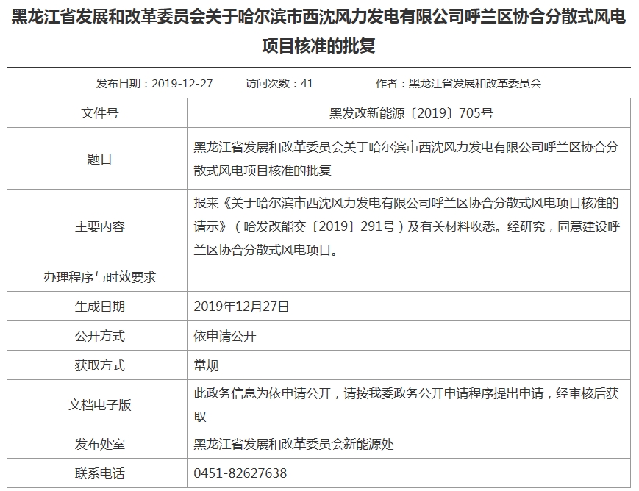Viewport: 639px width, 491px height.
Task: Click the text starting '此政务信息为依申请公开'
Action: coord(407,404)
